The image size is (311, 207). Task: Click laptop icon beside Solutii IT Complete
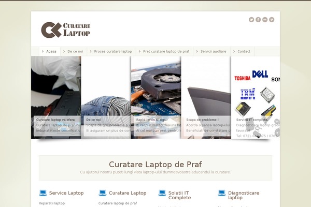point(162,193)
